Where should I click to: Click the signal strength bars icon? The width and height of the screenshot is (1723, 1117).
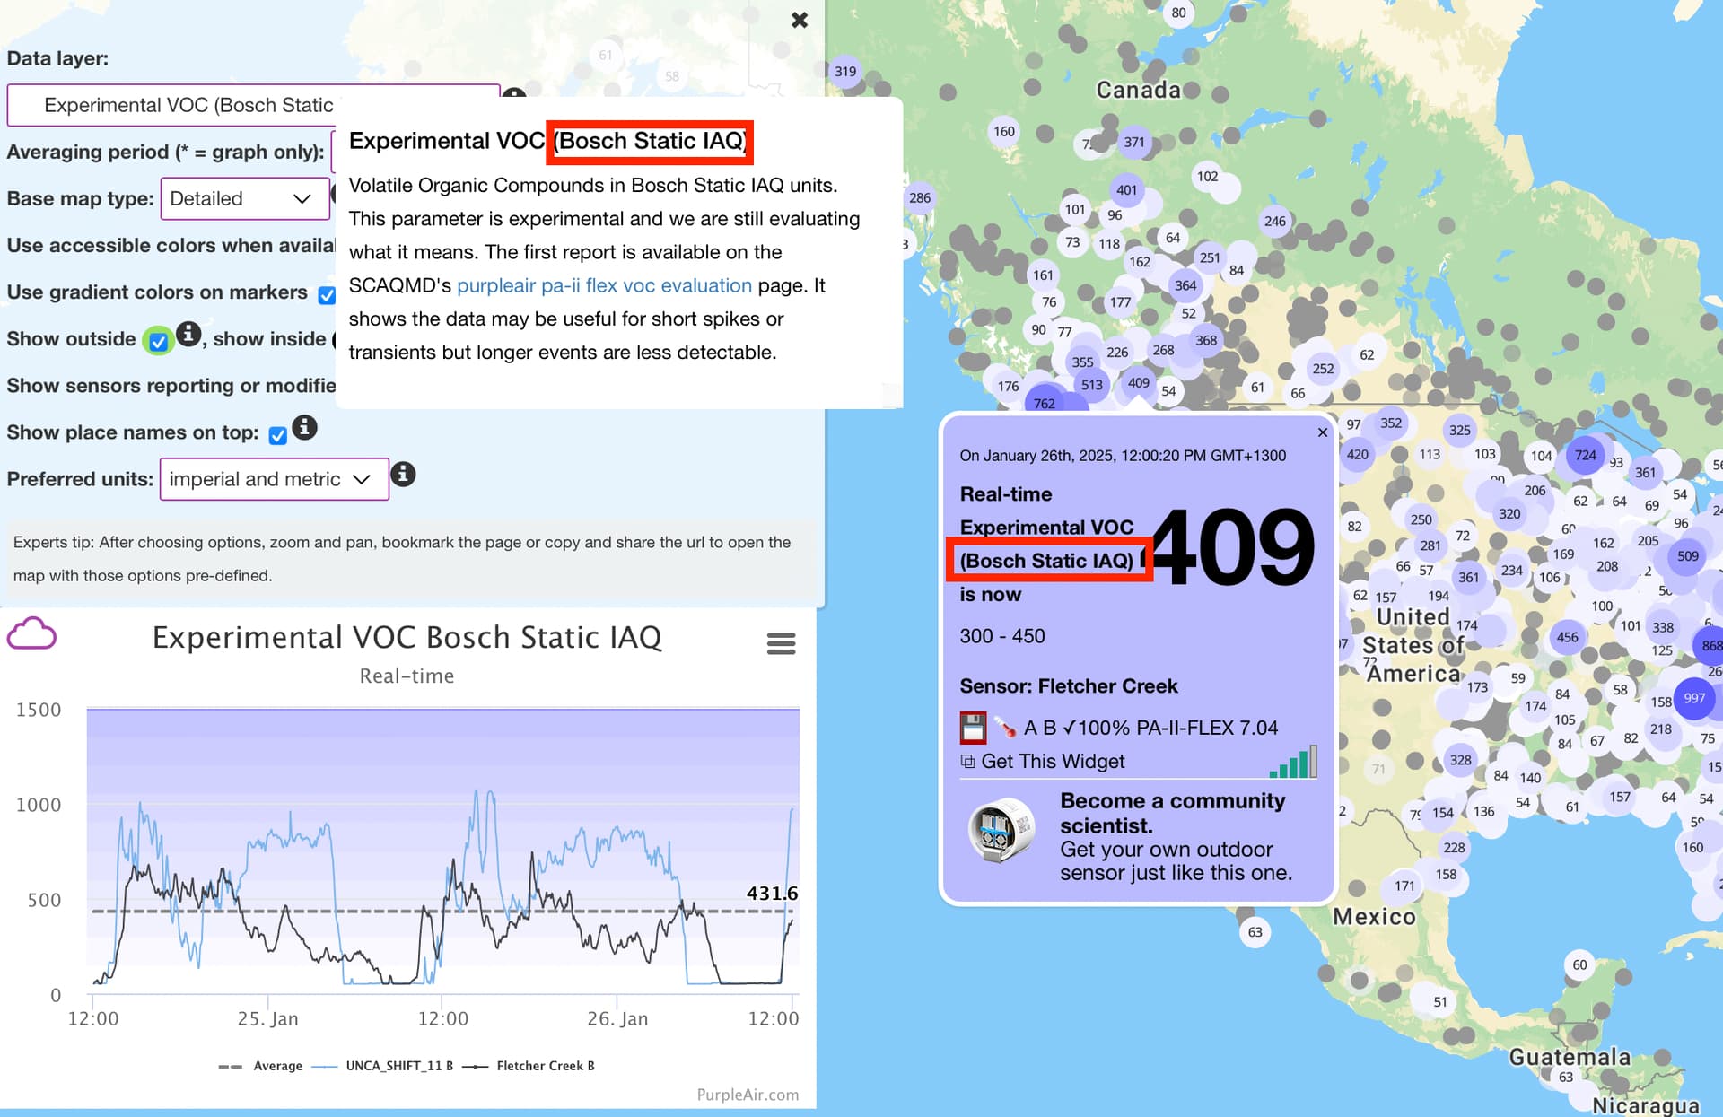1293,762
